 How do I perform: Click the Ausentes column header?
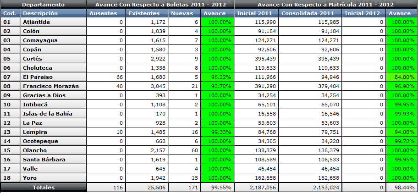(106, 13)
